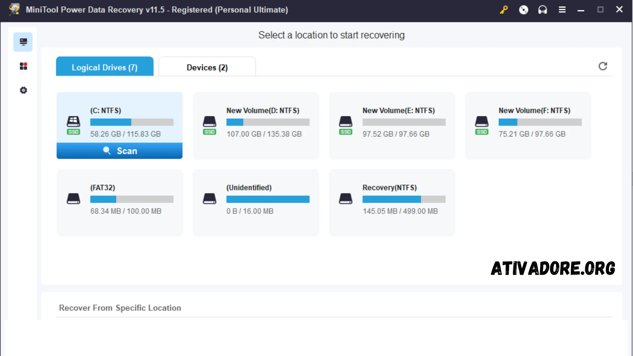This screenshot has height=356, width=633.
Task: Switch to Devices (2) tab
Action: [207, 67]
